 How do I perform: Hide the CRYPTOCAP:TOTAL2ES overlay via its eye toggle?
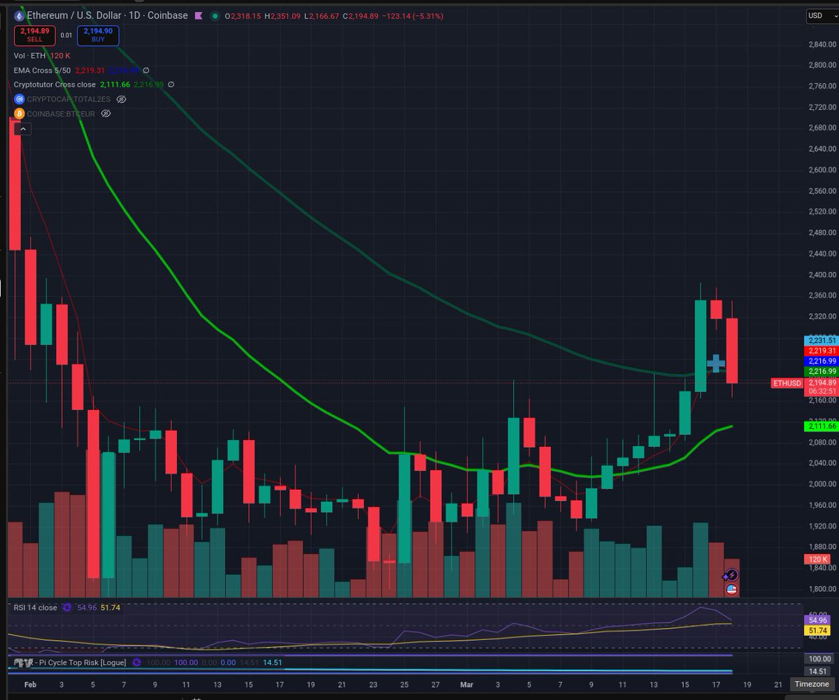[120, 99]
